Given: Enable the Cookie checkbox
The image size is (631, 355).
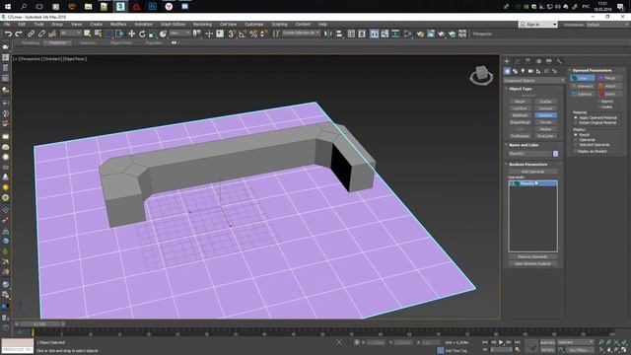Looking at the screenshot, I should point(598,106).
